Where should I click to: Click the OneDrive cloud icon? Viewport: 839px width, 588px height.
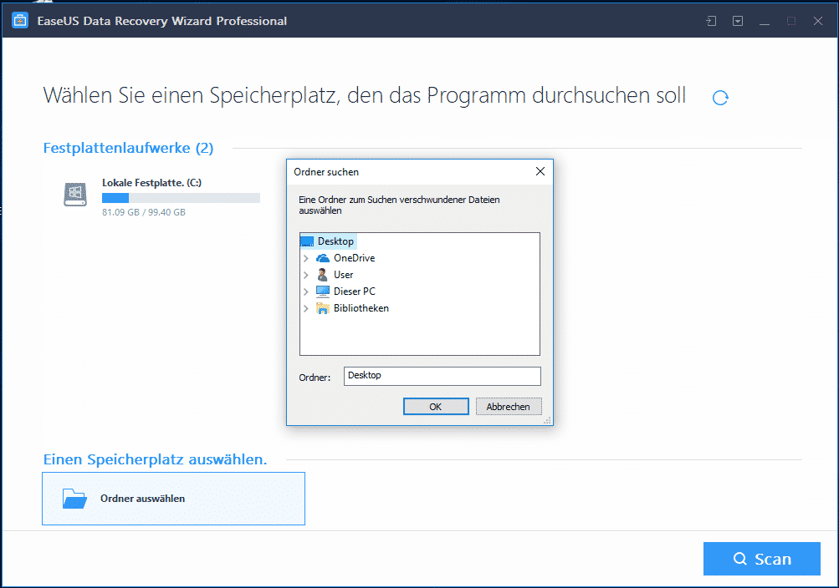click(x=323, y=258)
